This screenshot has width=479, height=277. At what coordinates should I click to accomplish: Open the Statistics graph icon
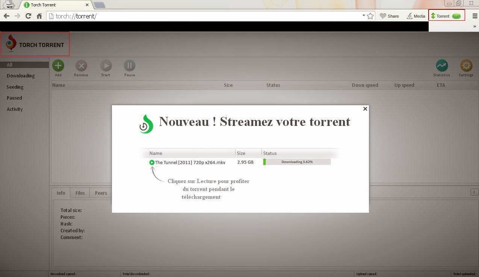pos(441,66)
